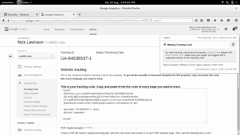Switch to the Security - Devices tab
Viewport: 240px width, 135px height.
click(21, 14)
